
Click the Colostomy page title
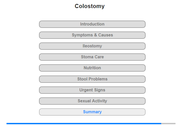click(90, 6)
